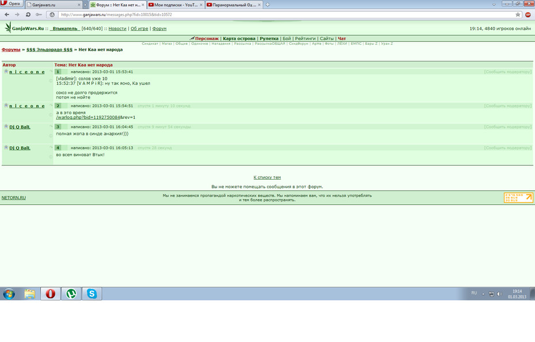Bookmark page with the star icon
Image resolution: width=535 pixels, height=342 pixels.
[x=518, y=15]
